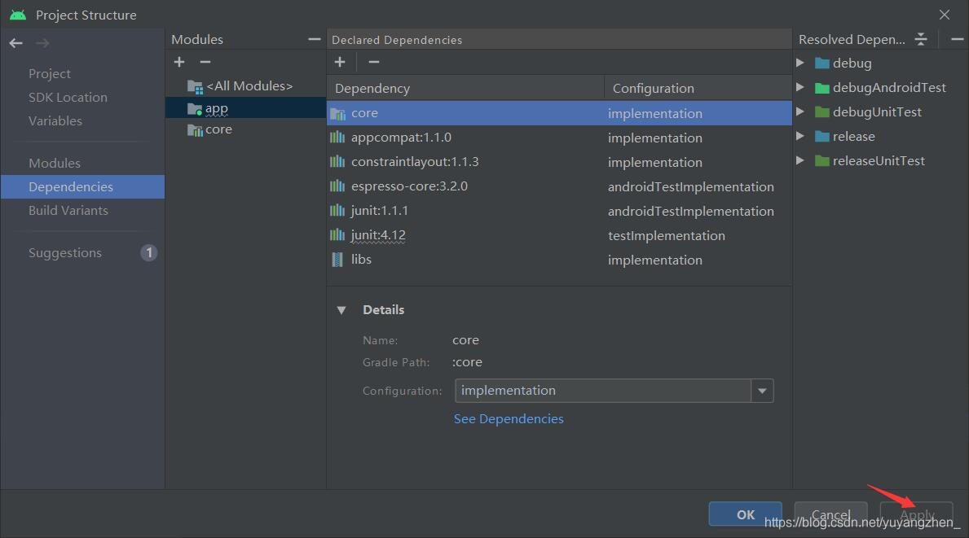
Task: Click the junit:1.1.1 library icon
Action: [337, 210]
